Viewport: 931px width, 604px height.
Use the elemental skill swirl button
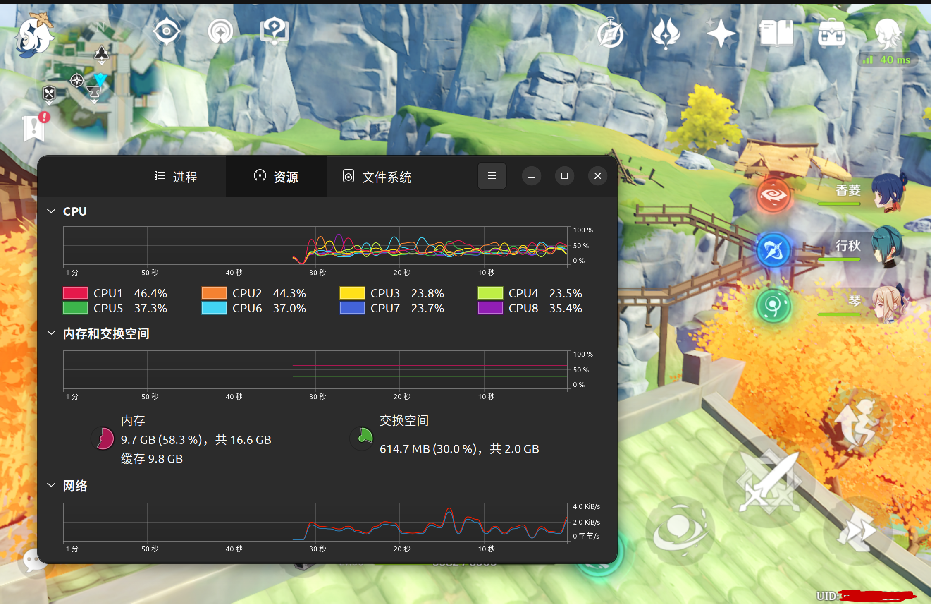680,532
